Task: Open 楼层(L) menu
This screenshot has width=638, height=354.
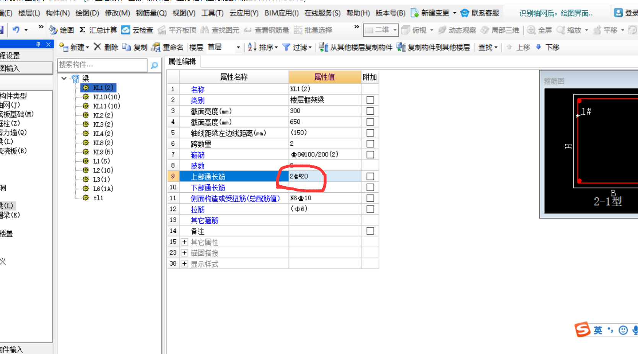Action: (29, 13)
